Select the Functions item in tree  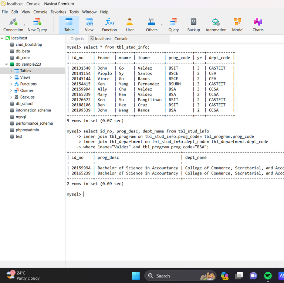28,84
